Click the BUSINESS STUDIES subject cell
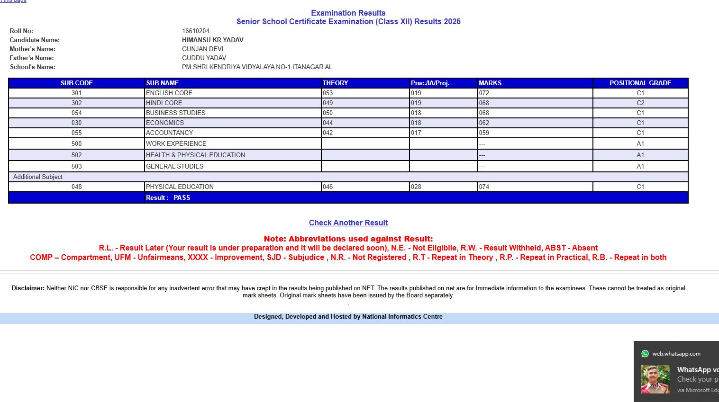The width and height of the screenshot is (719, 402). coord(176,113)
